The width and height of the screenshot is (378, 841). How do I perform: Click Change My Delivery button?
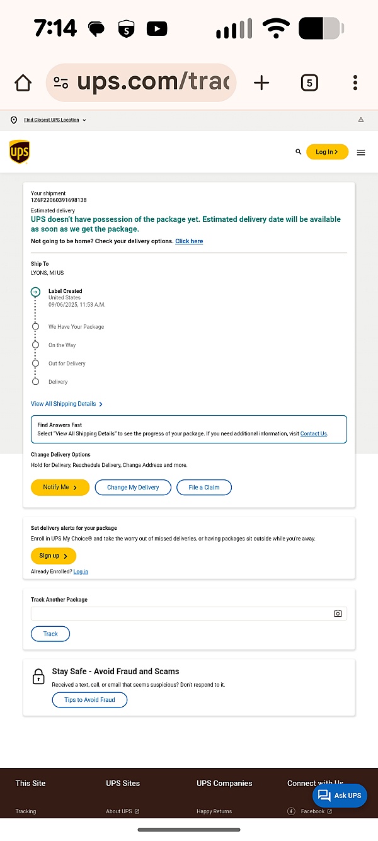point(133,488)
